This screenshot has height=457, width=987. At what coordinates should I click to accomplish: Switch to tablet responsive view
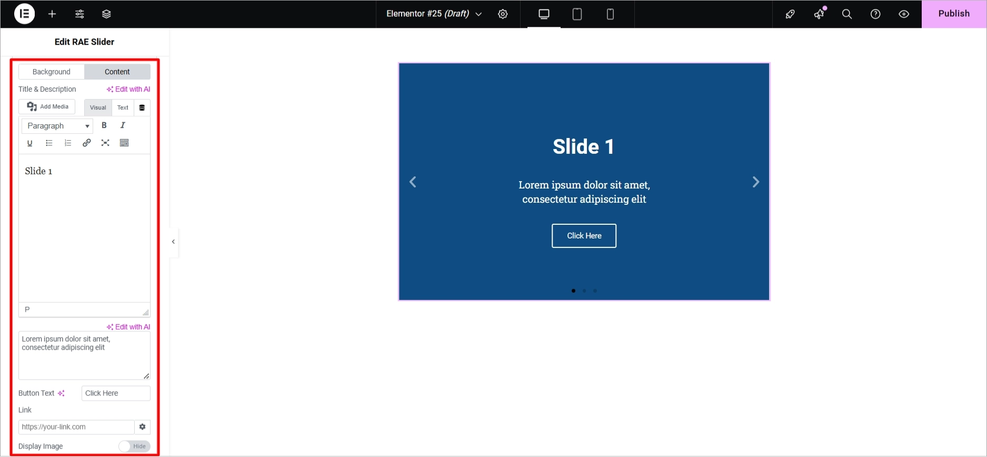(x=577, y=14)
